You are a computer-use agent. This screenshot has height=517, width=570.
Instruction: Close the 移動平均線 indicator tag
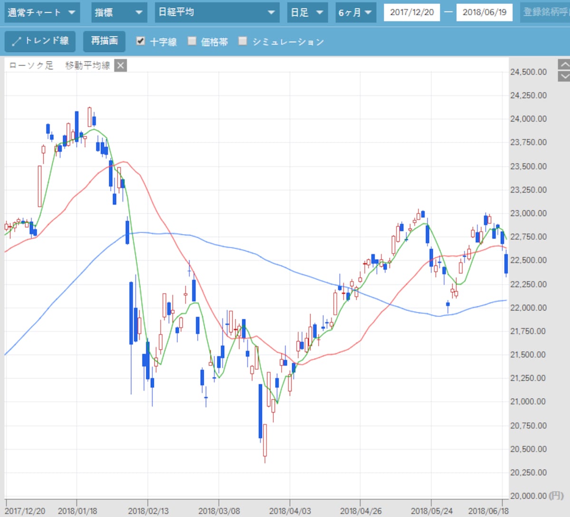(121, 66)
